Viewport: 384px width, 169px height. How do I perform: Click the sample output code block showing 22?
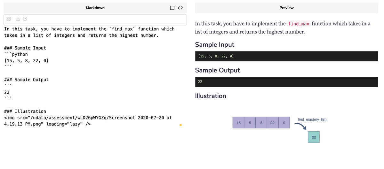coord(286,82)
